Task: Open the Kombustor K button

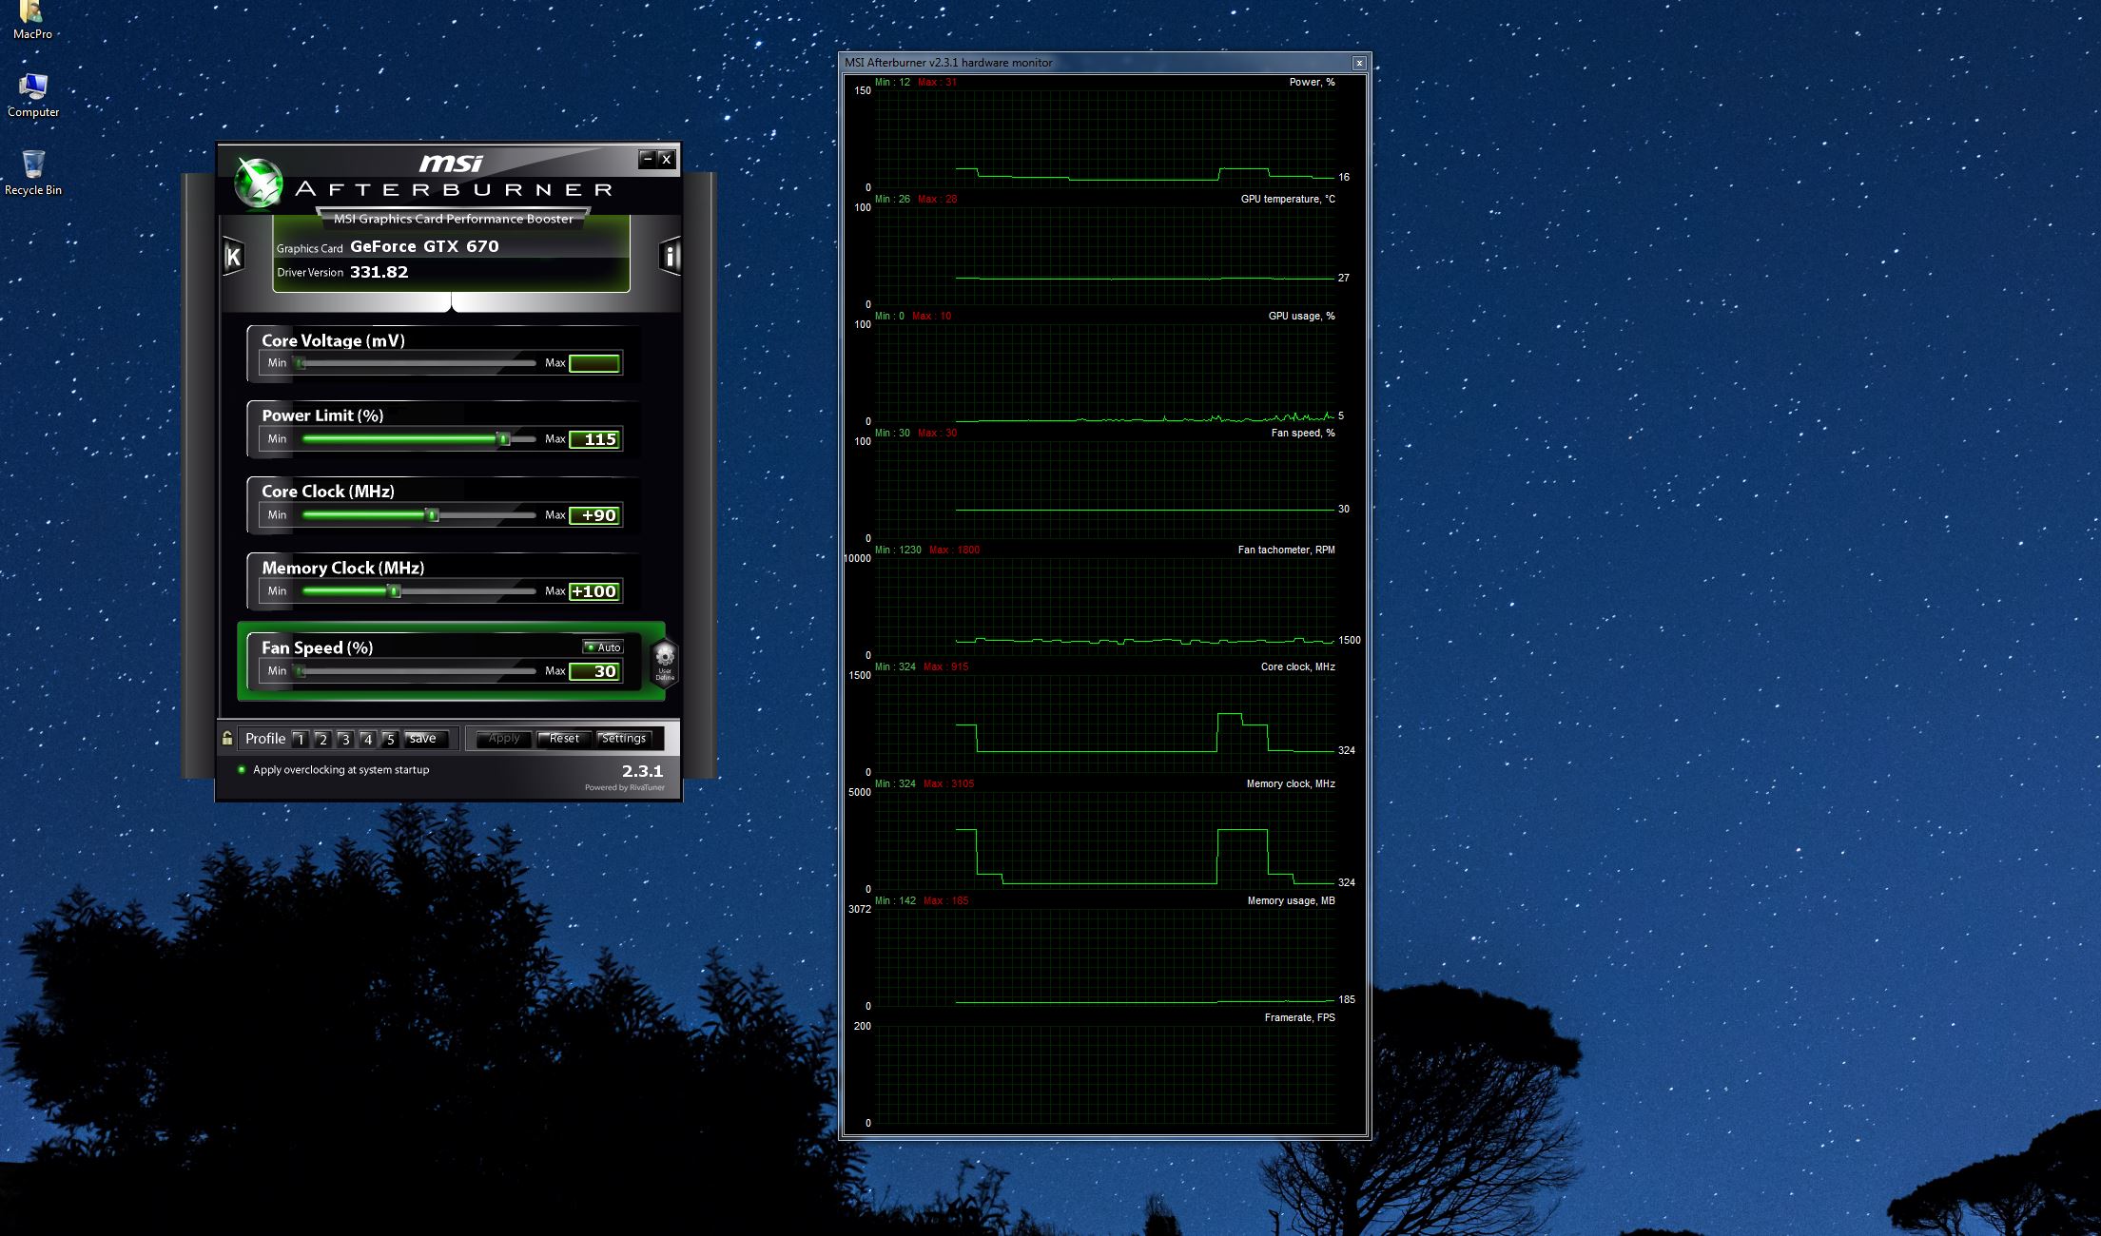Action: (x=233, y=257)
